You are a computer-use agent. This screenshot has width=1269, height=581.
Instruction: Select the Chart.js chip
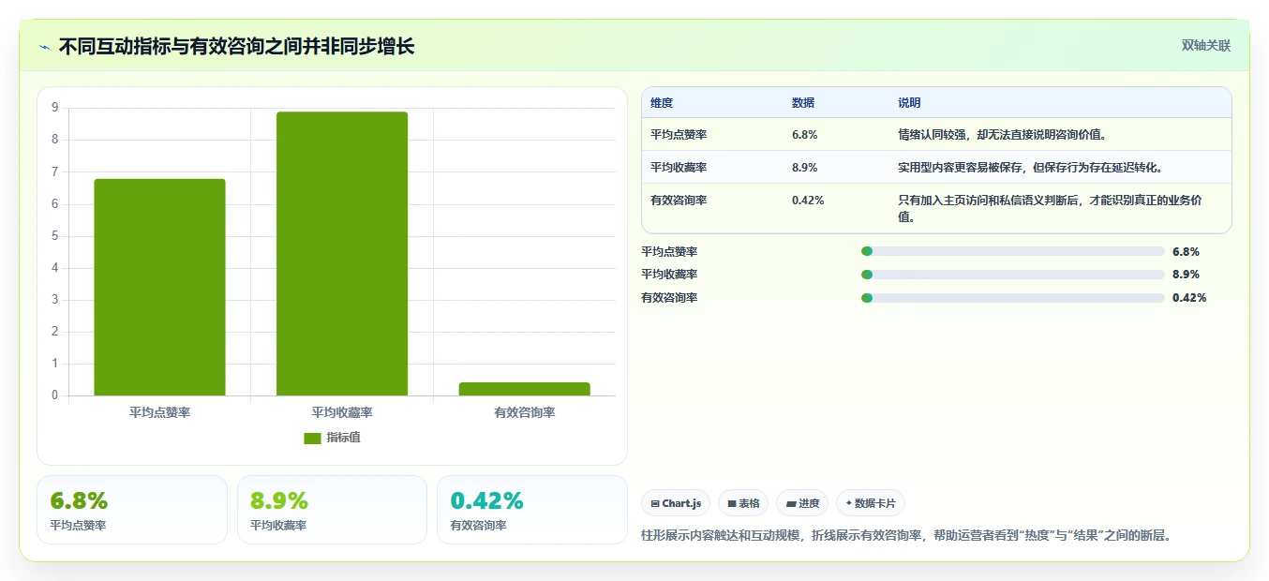(676, 503)
